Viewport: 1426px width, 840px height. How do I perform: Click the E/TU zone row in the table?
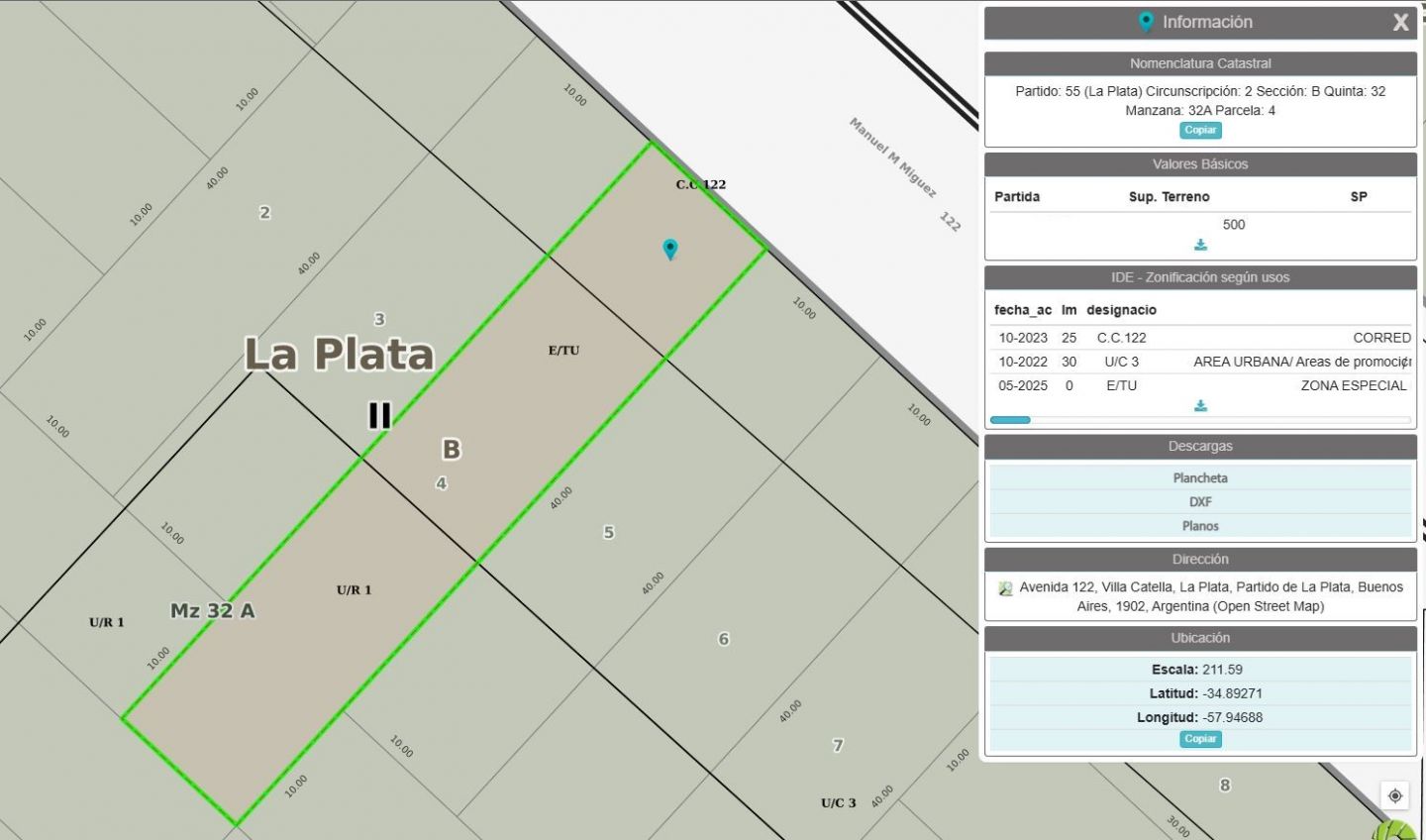(1200, 385)
